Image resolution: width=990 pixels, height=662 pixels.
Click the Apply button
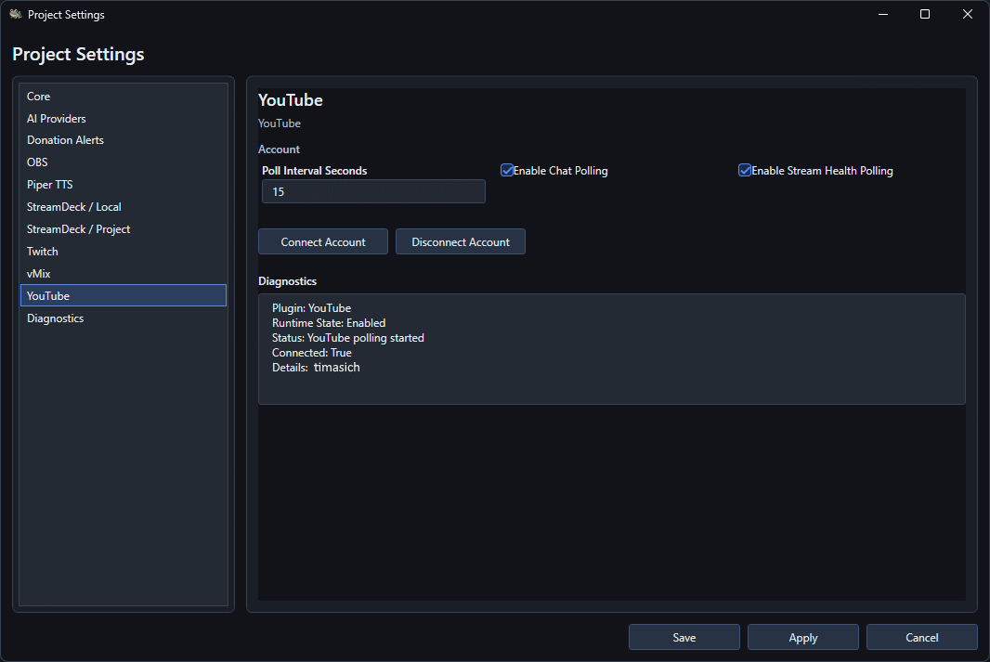[803, 637]
